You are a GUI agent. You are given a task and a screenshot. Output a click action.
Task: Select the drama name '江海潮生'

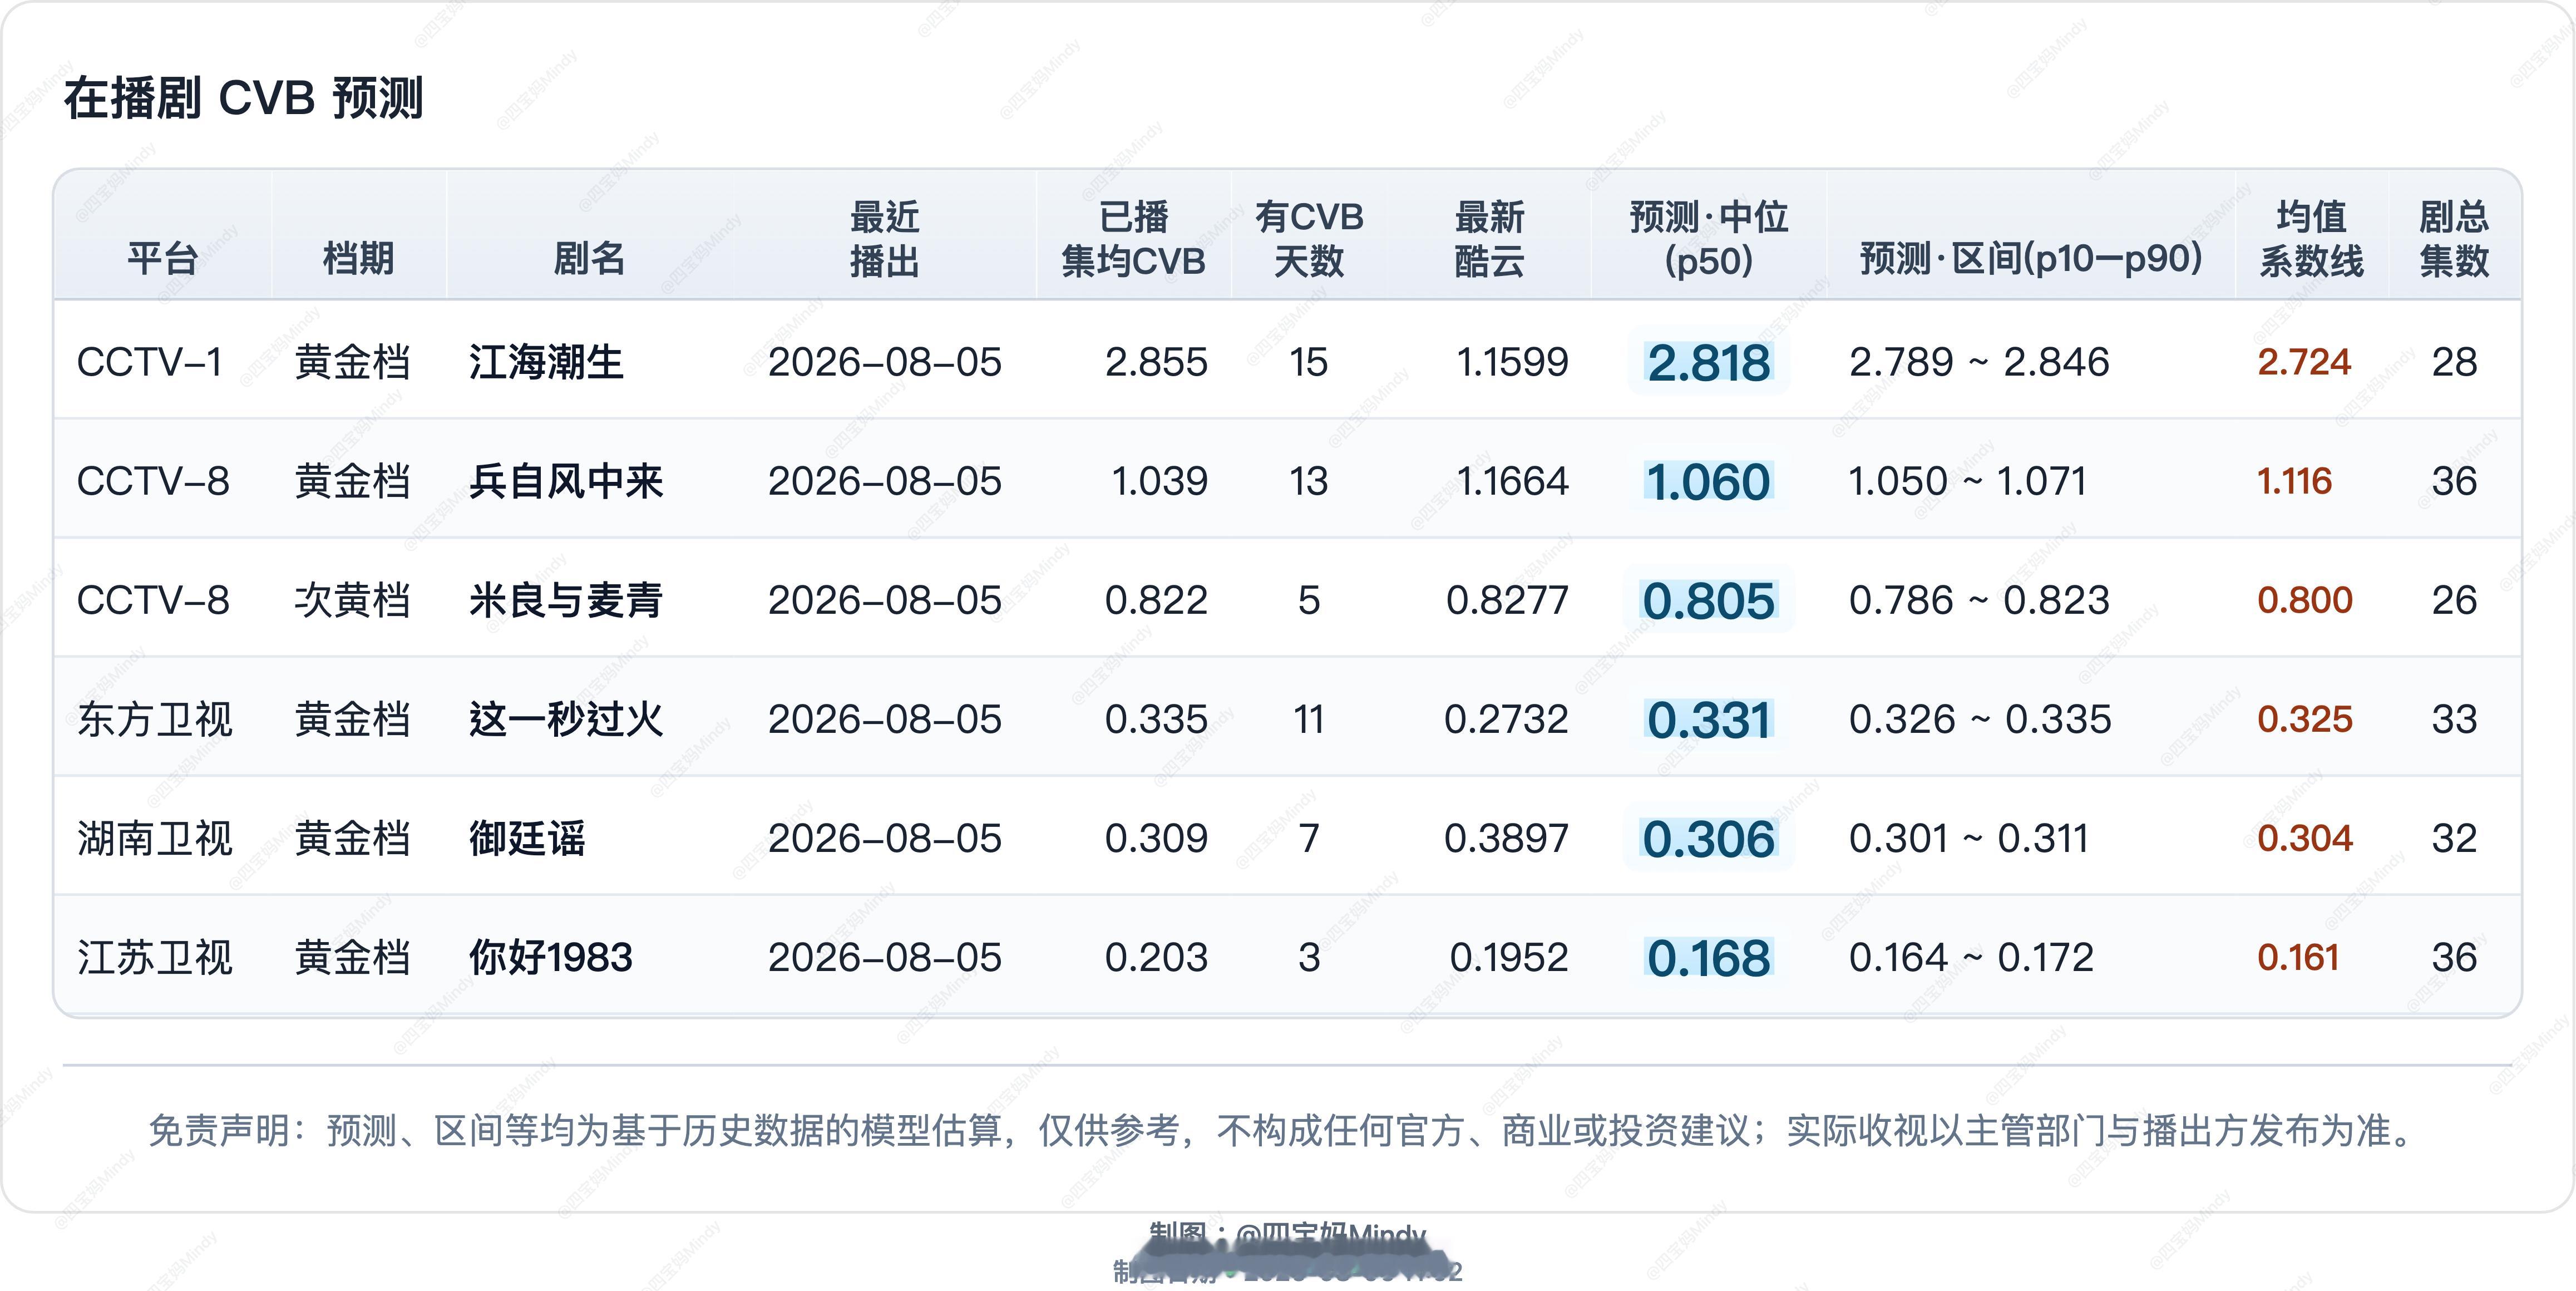(547, 362)
